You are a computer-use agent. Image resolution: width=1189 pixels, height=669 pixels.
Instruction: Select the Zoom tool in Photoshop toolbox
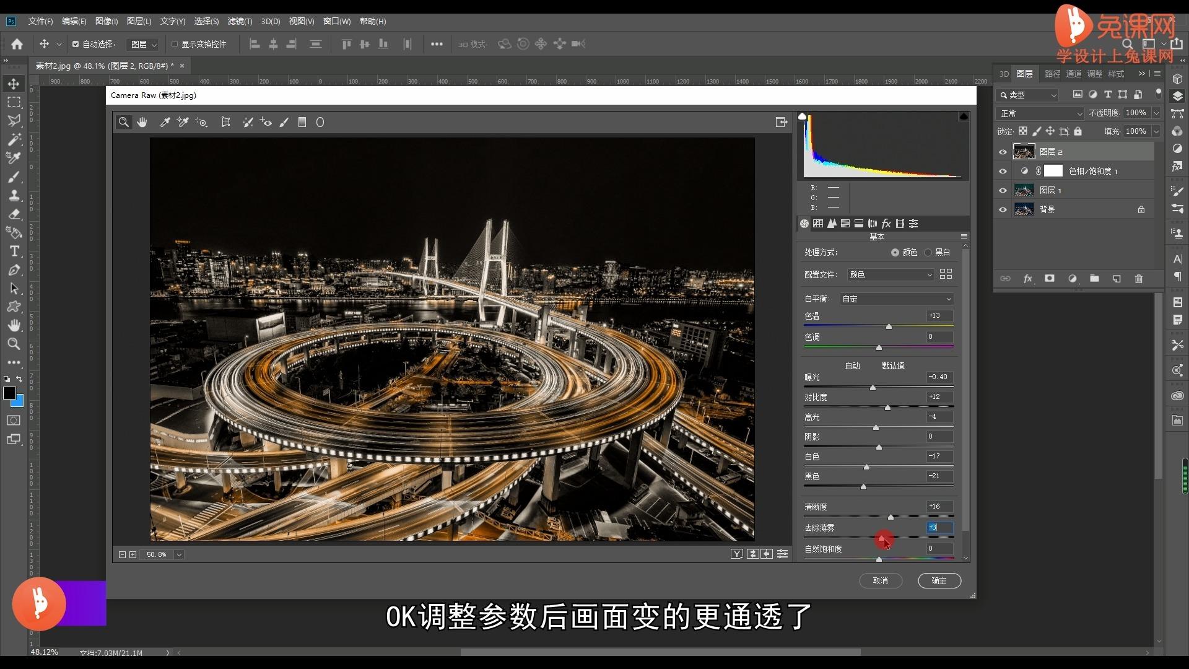click(x=14, y=344)
